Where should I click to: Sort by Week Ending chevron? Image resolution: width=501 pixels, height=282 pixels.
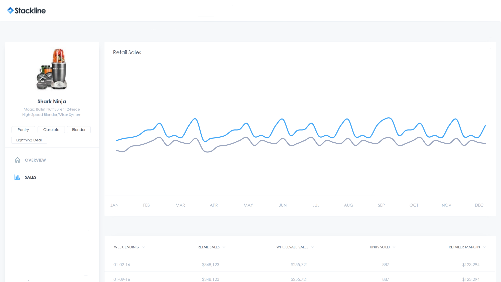(x=144, y=247)
